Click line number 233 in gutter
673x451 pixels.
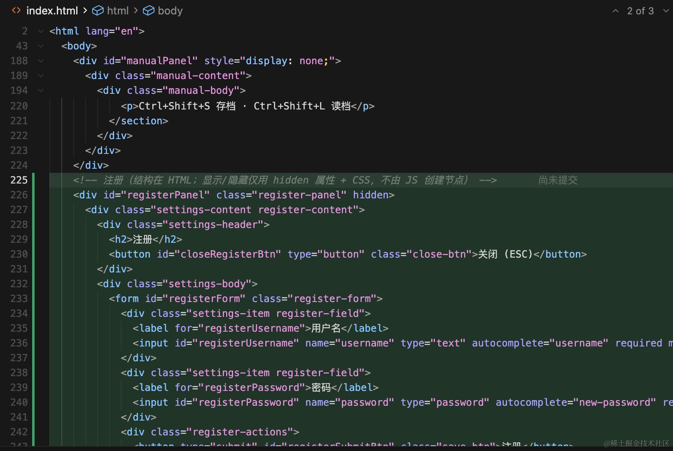click(x=19, y=299)
